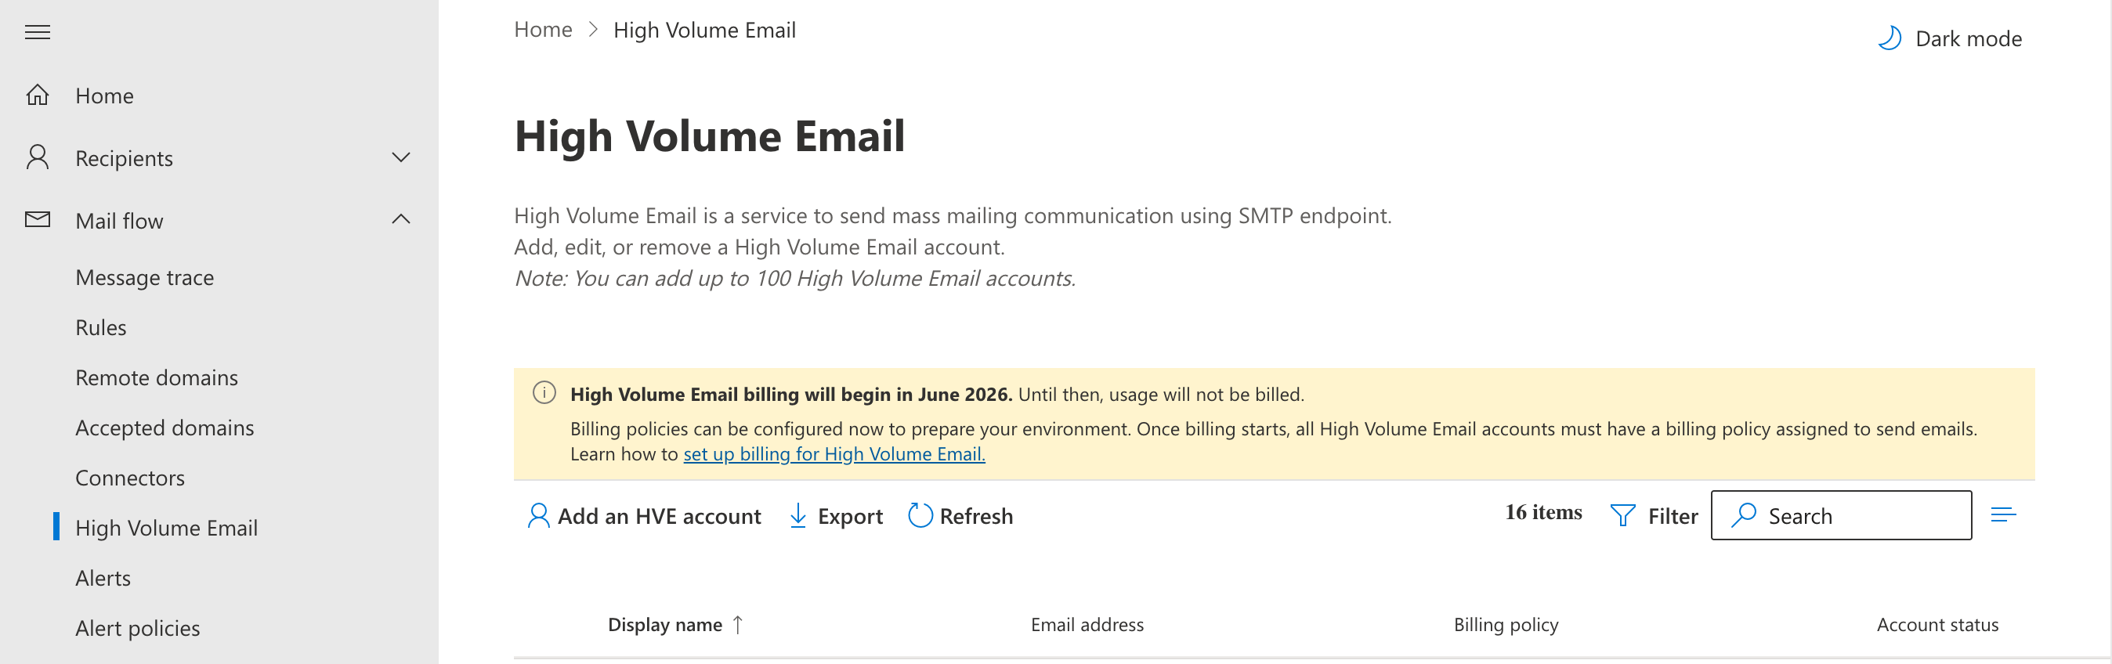Collapse the Mail flow section chevron
Screen dimensions: 2112x664
401,219
